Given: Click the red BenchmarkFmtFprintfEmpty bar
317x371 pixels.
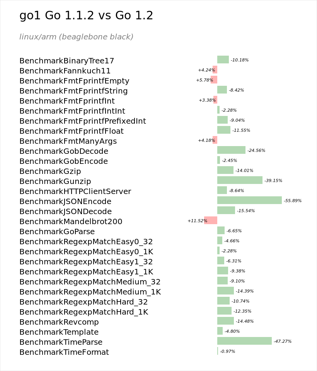Looking at the screenshot, I should (x=214, y=80).
